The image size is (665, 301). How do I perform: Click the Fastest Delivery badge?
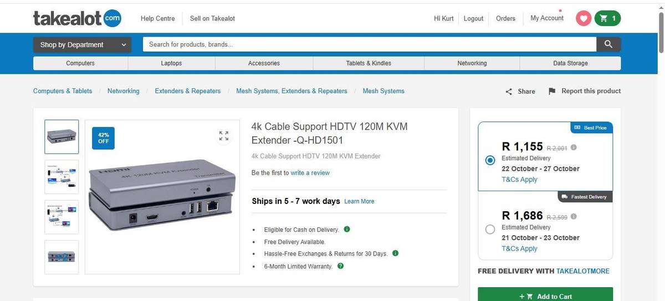coord(585,197)
